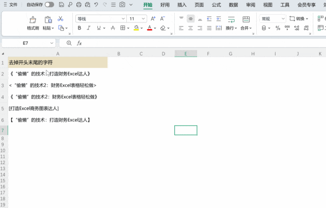This screenshot has width=326, height=208.
Task: Click the redo arrow icon
Action: [105, 5]
